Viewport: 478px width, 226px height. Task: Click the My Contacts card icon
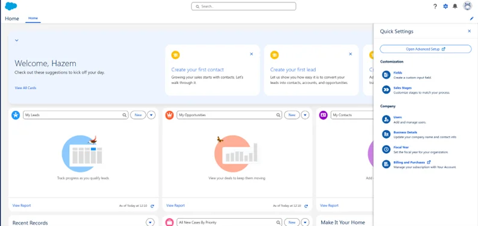323,115
